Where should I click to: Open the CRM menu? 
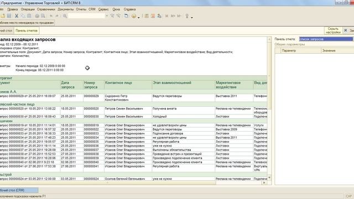click(x=92, y=9)
